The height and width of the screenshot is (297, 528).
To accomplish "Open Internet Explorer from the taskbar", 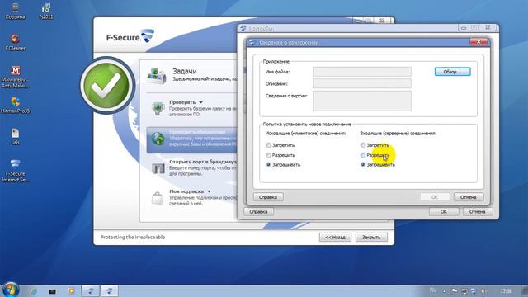I will [33, 290].
